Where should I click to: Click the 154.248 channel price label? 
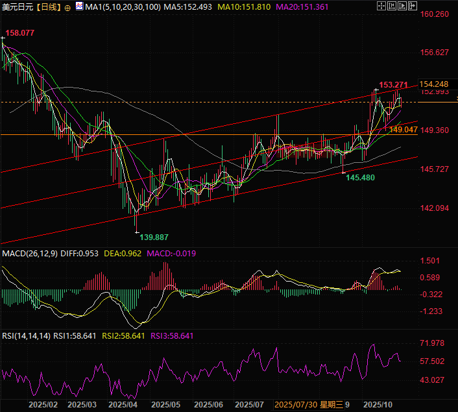click(x=434, y=84)
